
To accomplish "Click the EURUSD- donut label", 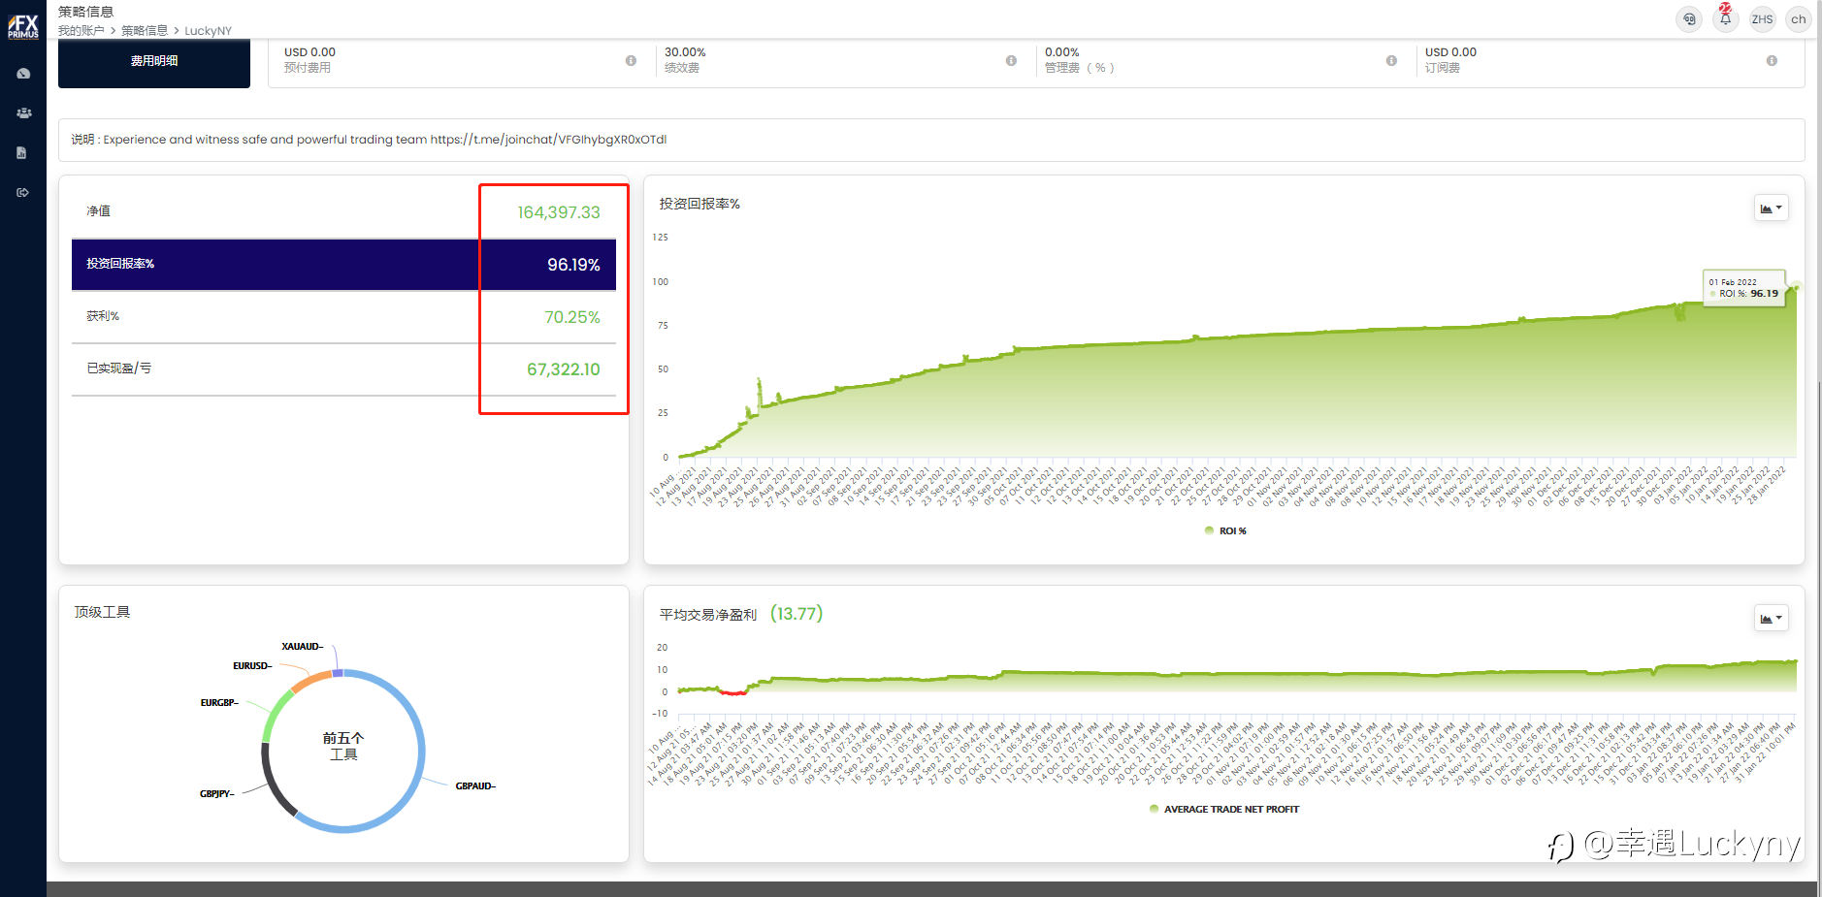I will tap(252, 666).
